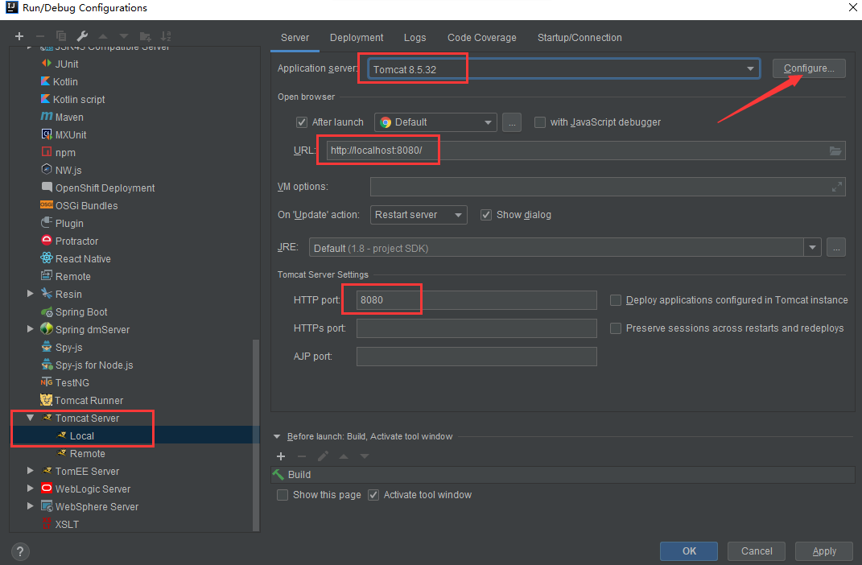
Task: Expand the WebSphere Server node
Action: [x=31, y=506]
